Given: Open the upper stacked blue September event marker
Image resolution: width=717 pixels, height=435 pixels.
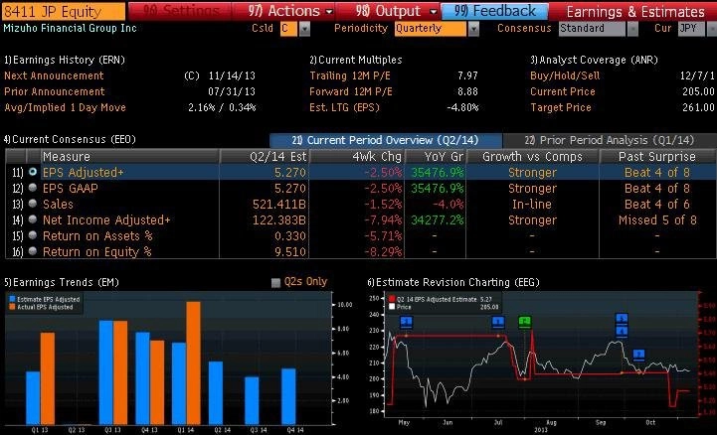Looking at the screenshot, I should coord(622,318).
